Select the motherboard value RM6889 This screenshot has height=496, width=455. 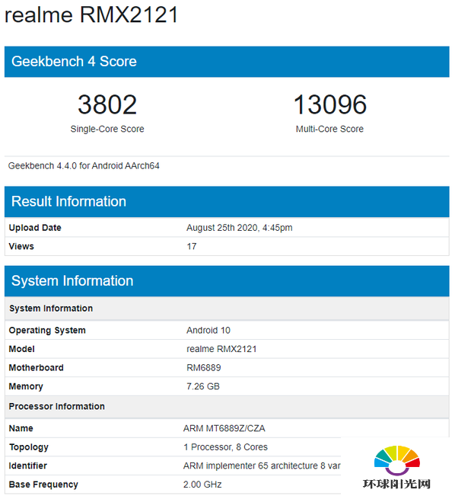click(x=204, y=367)
